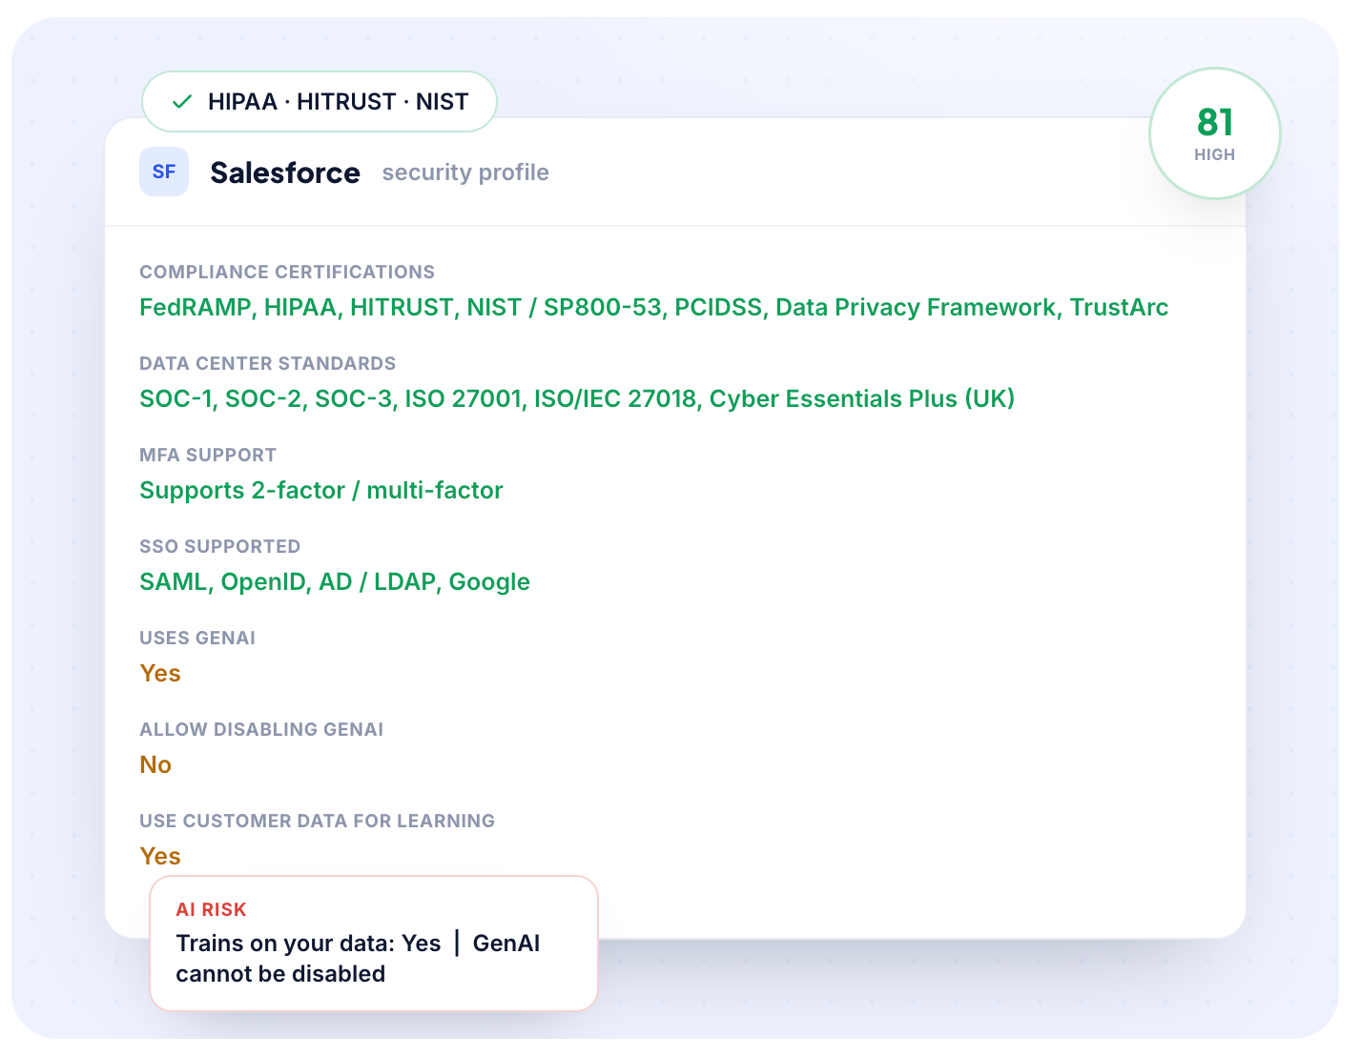Click the FedRAMP, HIPAA certifications list
Screen dimensions: 1362x1056
coord(653,307)
